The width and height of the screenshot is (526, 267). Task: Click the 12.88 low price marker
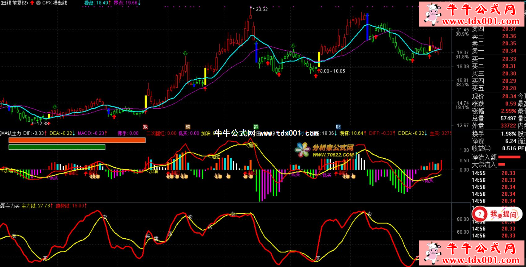tap(42, 123)
